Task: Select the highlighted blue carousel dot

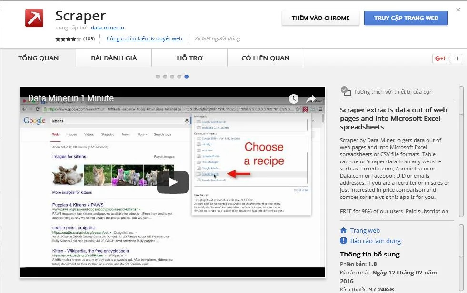Action: click(x=187, y=76)
